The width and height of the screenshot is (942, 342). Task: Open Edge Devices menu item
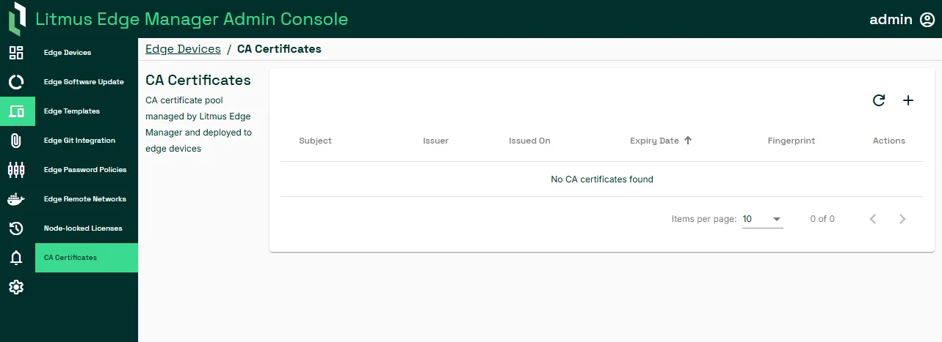87,53
